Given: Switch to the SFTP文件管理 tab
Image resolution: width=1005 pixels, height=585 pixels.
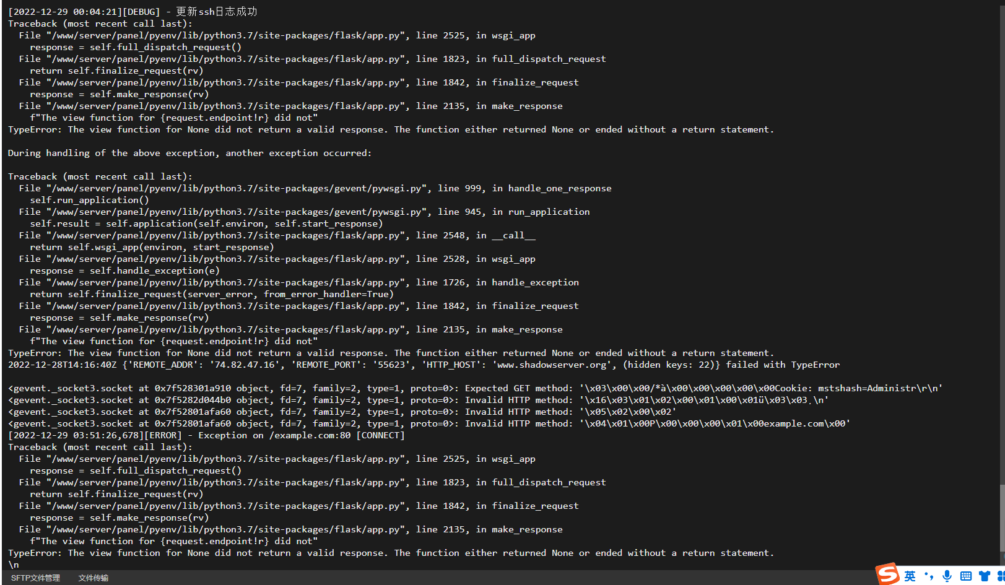Looking at the screenshot, I should [35, 578].
